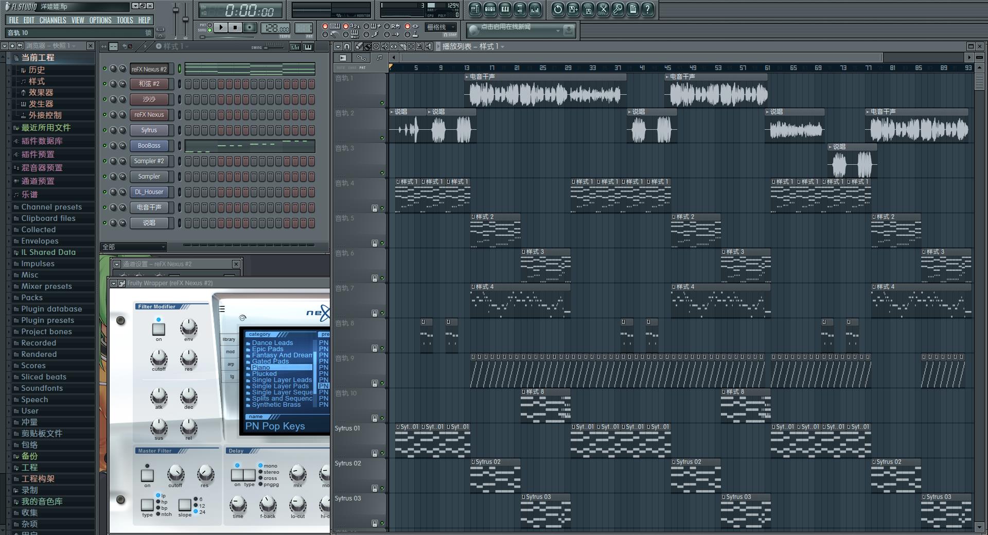
Task: Open the project info document icon
Action: tap(632, 9)
